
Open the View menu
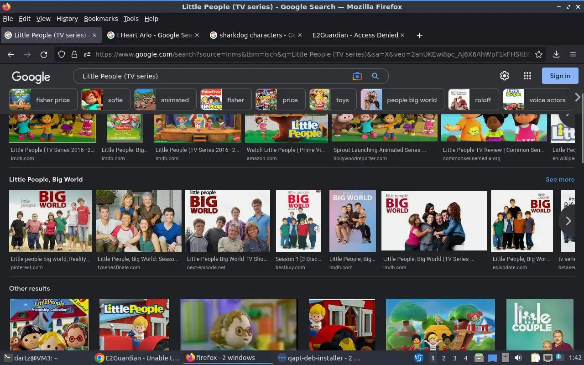(x=43, y=19)
